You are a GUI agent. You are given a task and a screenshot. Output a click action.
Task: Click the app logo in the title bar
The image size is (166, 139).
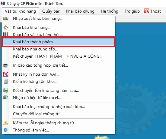[x=3, y=3]
